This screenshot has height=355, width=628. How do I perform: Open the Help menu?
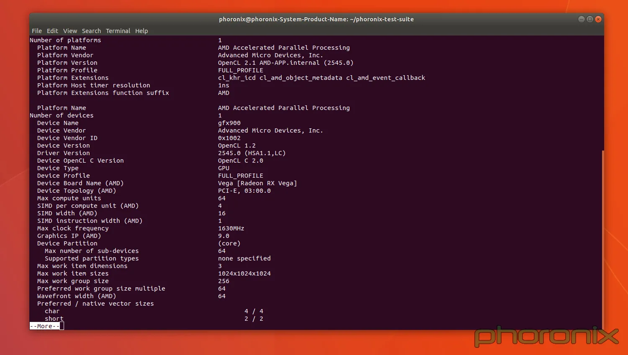(142, 31)
